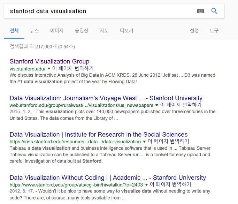238x204 pixels.
Task: Open the Institute for Research in the Social Sciences result
Action: [x=99, y=134]
